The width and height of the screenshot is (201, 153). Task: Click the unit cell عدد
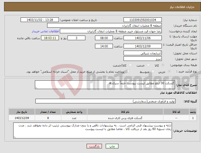click(74, 118)
